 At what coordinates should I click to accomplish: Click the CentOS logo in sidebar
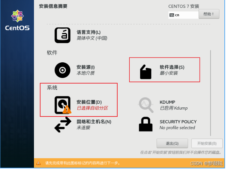(17, 20)
